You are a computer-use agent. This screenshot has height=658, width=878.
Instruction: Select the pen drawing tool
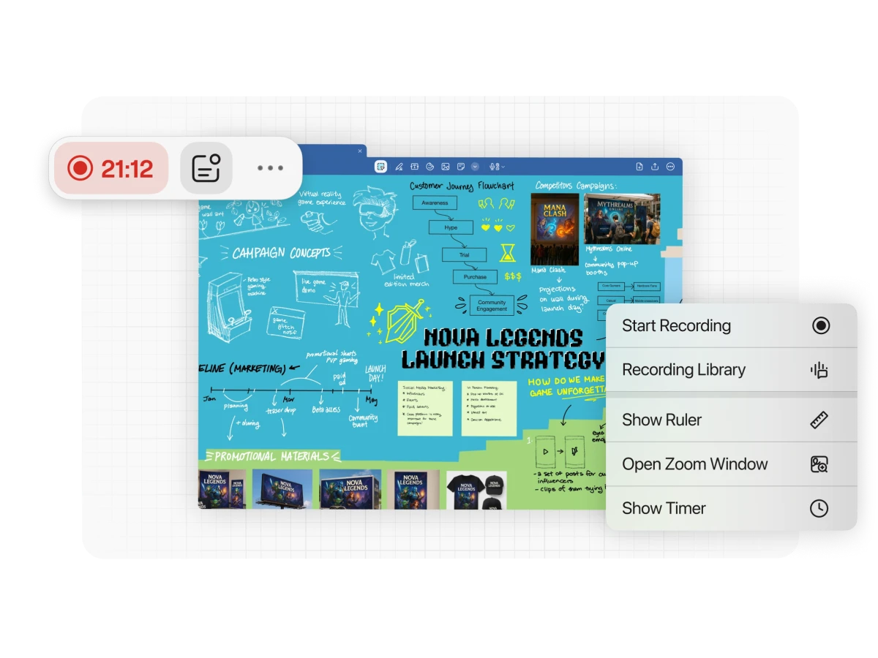pos(399,167)
